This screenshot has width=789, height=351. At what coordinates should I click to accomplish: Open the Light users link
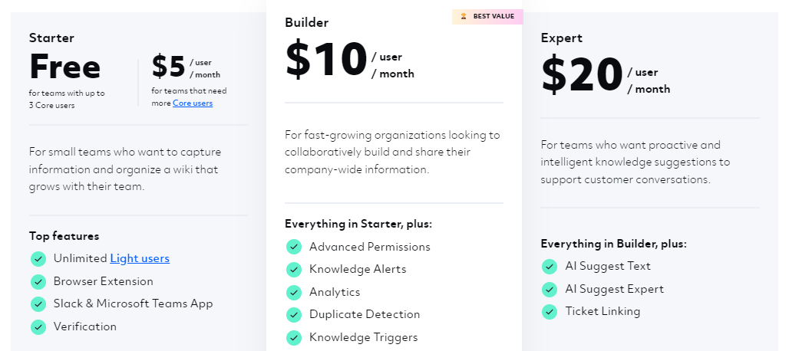click(x=140, y=258)
